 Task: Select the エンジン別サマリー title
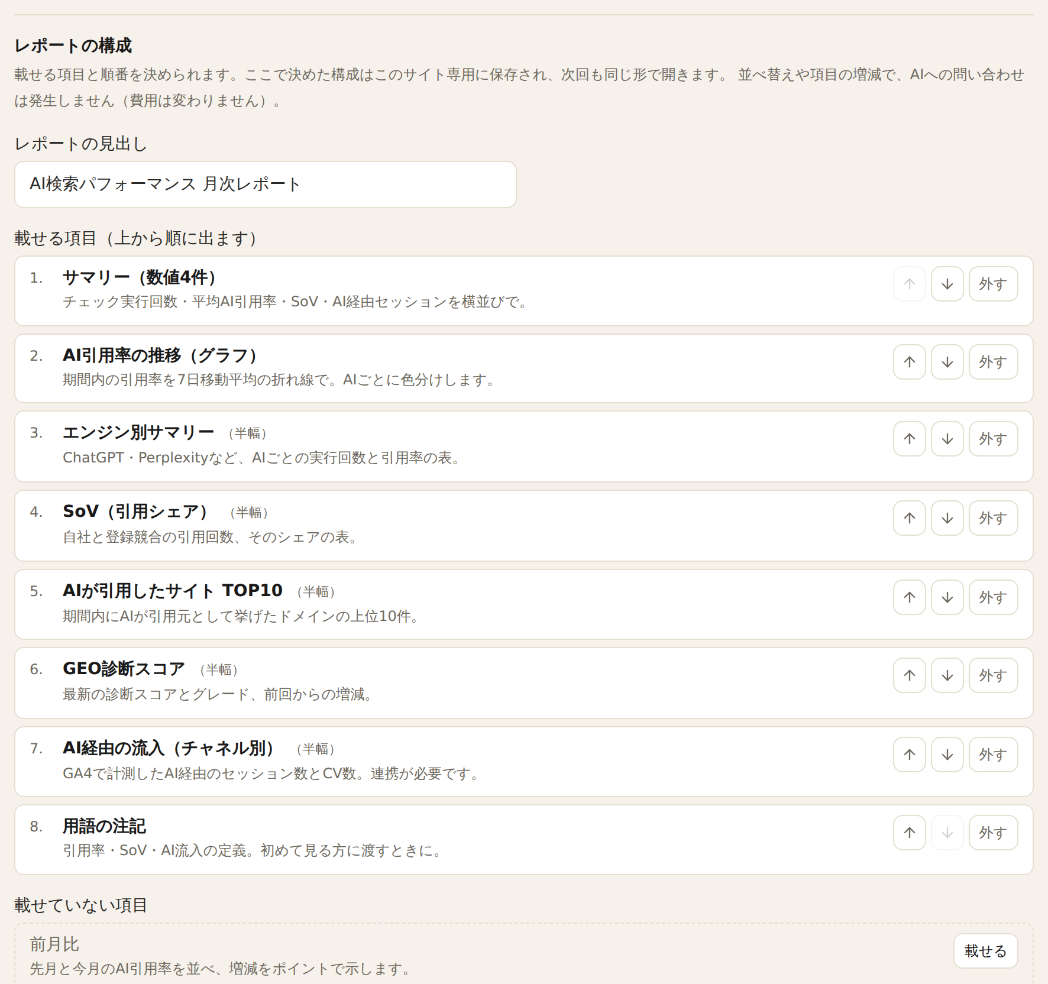(x=138, y=432)
